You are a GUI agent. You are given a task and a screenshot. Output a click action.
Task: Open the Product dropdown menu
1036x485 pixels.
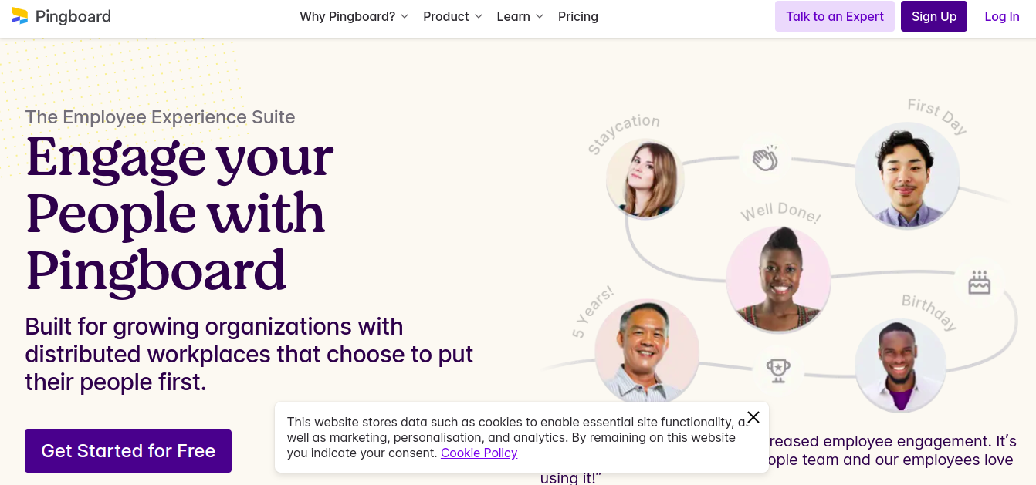point(453,16)
